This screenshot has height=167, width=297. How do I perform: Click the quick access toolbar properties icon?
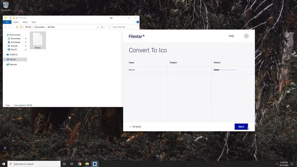click(x=10, y=18)
